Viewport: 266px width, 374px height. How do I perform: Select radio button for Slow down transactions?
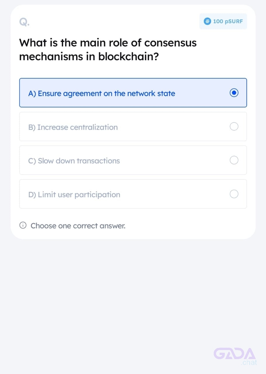[234, 160]
